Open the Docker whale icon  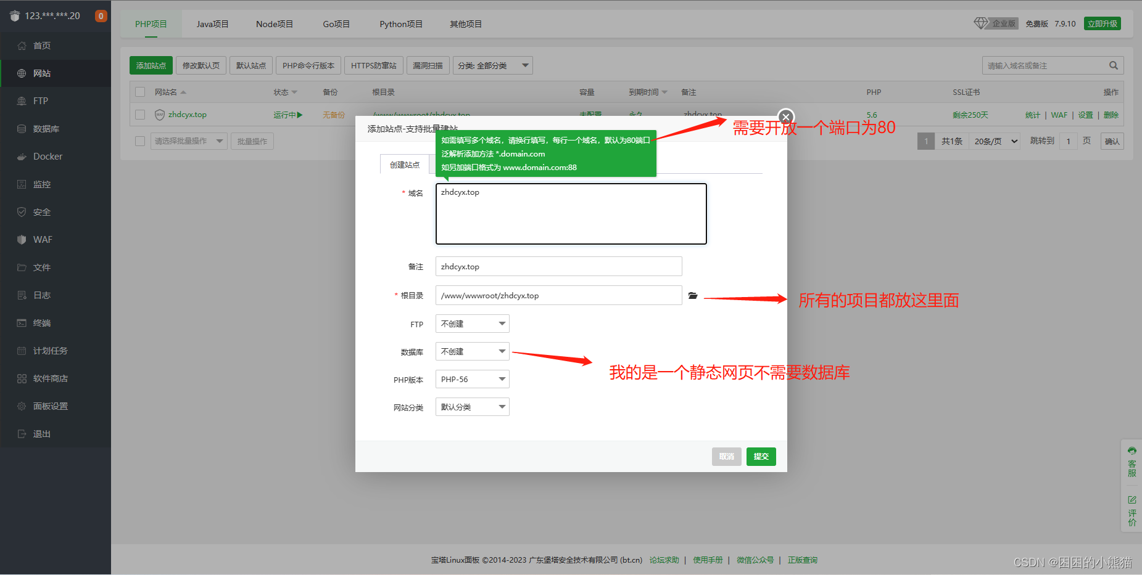tap(22, 157)
